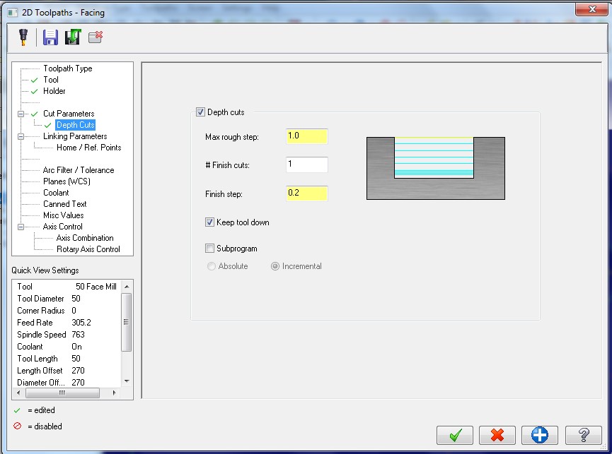Collapse the Axis Control tree node
Viewport: 612px width, 454px height.
[21, 227]
